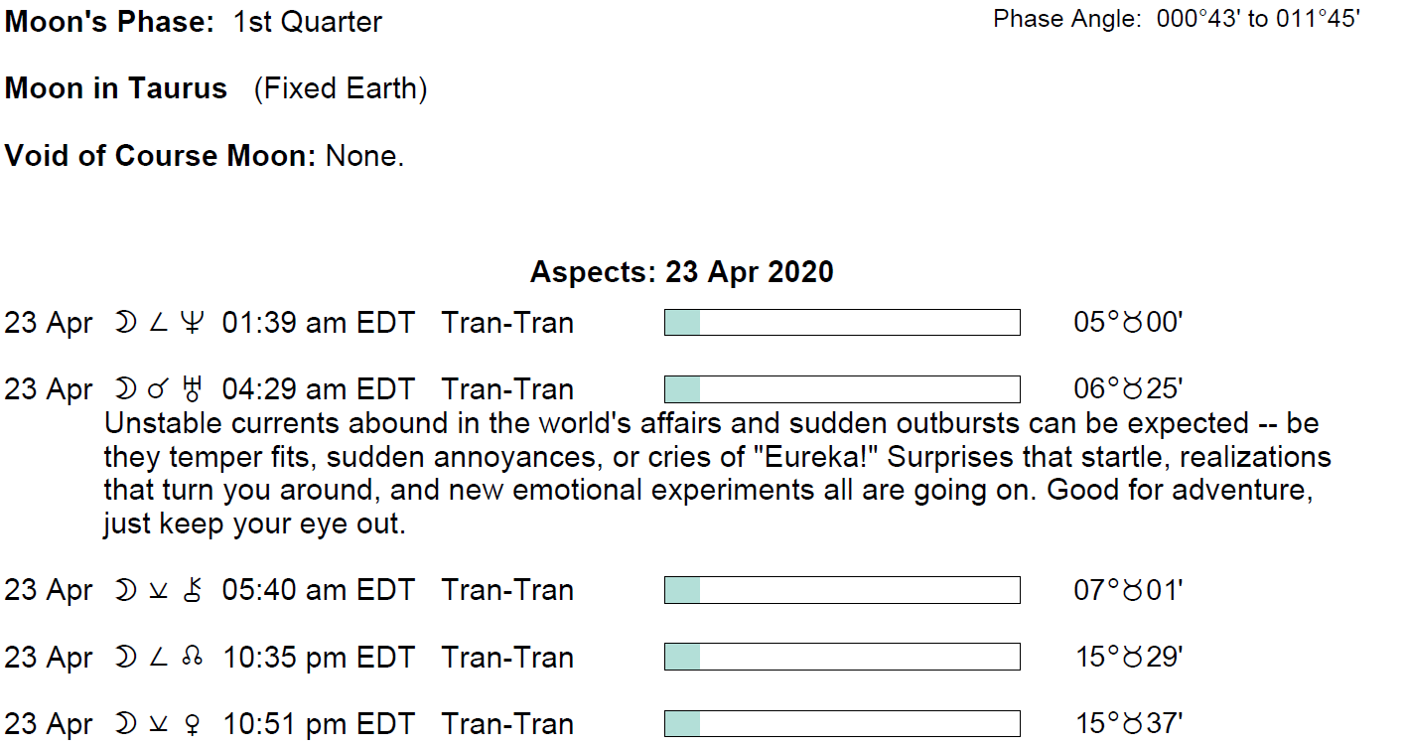Click the "Void of Course Moon:" label

[161, 156]
